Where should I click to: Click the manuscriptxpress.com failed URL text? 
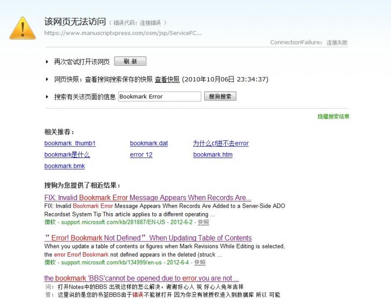coord(123,33)
